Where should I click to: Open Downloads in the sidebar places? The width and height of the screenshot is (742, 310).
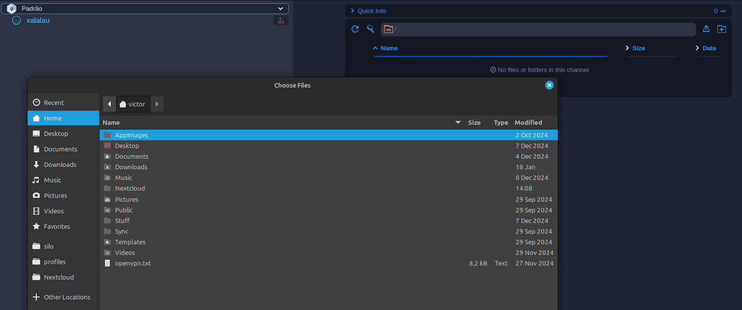tap(60, 164)
